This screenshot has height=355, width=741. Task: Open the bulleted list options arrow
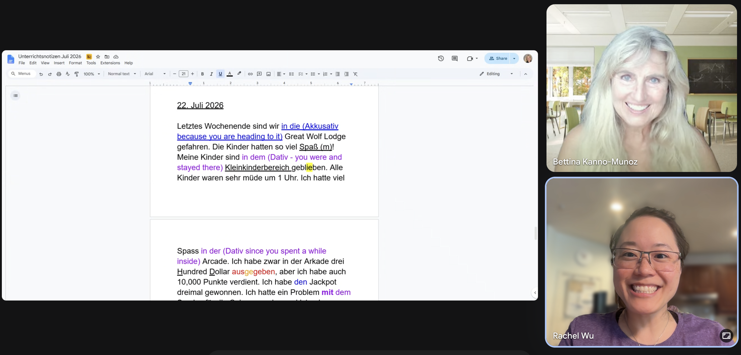click(x=319, y=74)
